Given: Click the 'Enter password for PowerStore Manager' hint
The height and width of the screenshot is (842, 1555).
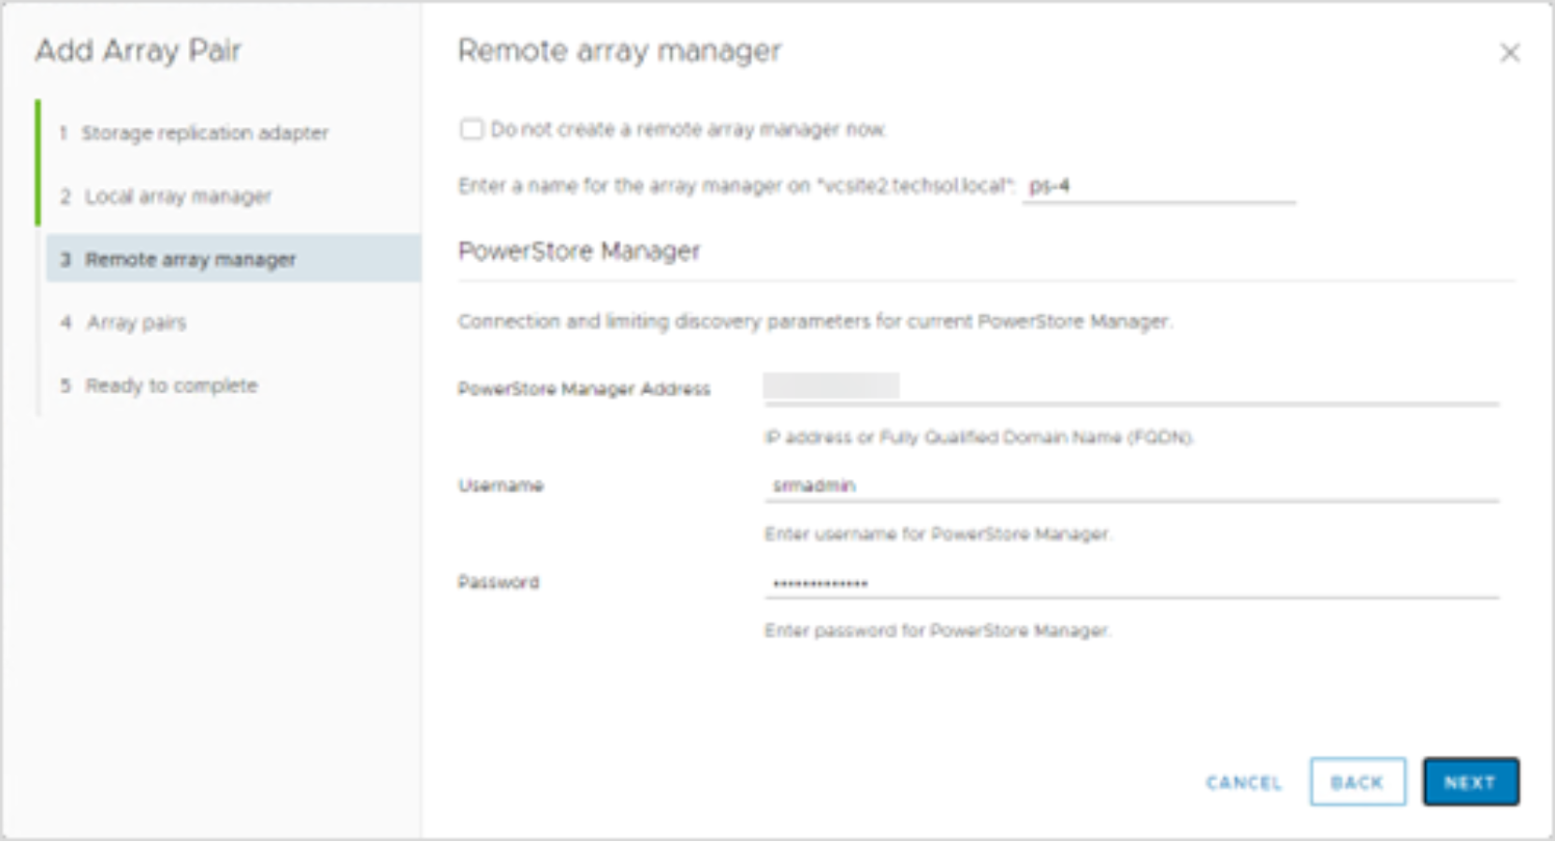Looking at the screenshot, I should click(937, 631).
